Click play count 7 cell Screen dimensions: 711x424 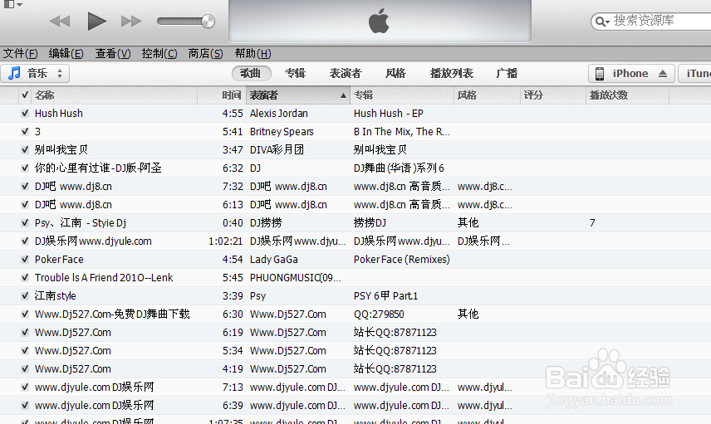pyautogui.click(x=592, y=223)
